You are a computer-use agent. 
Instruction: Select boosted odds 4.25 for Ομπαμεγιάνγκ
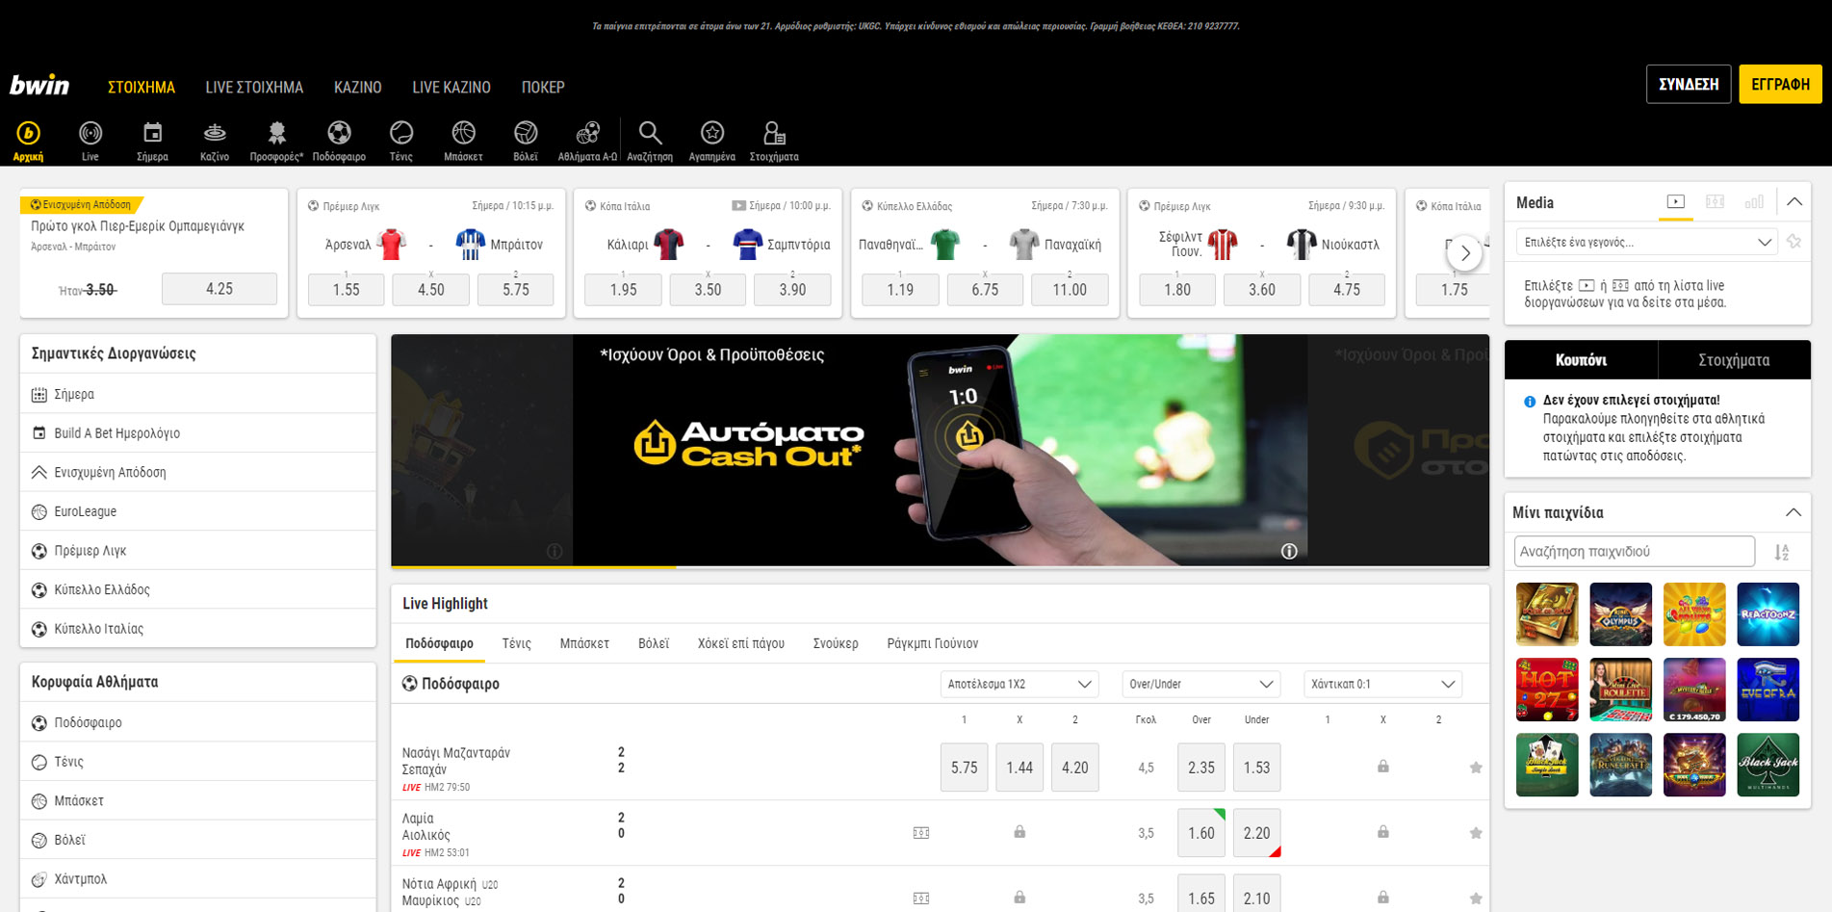tap(219, 289)
